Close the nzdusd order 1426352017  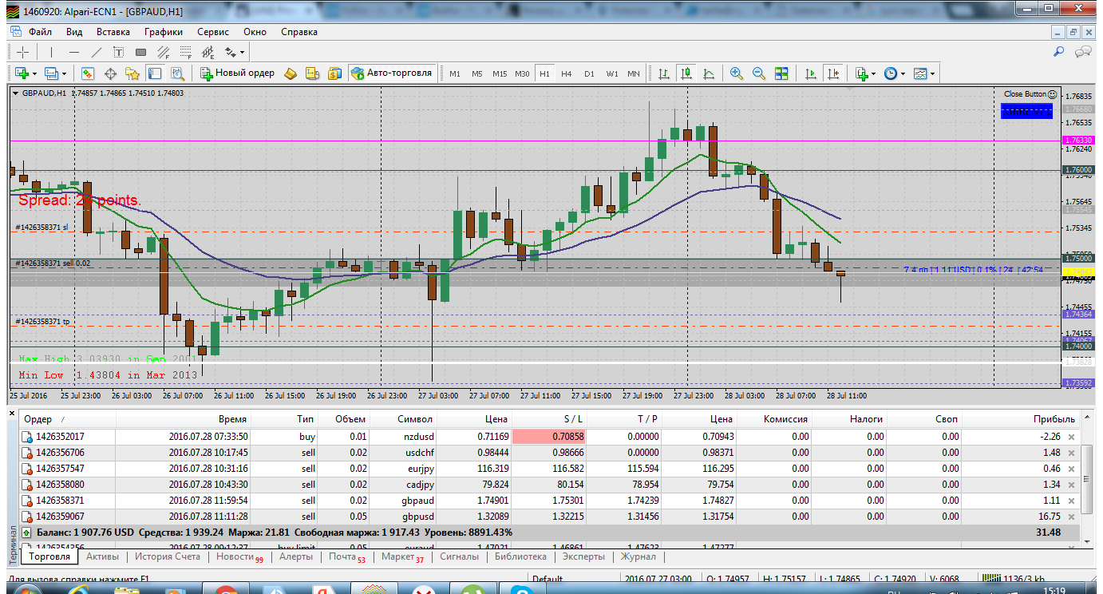[x=1071, y=437]
